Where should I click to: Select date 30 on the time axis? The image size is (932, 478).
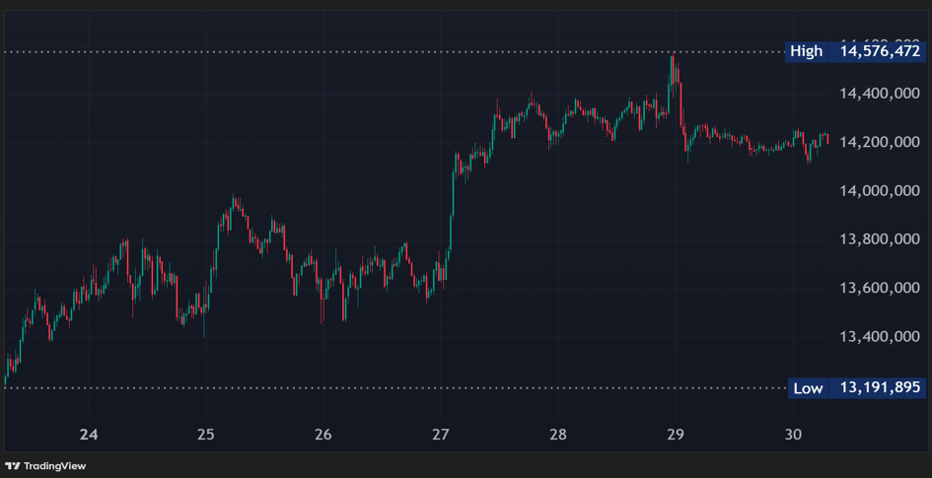pos(793,435)
